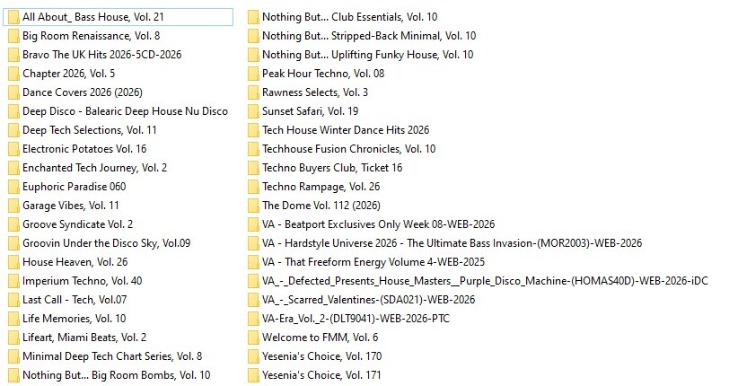This screenshot has height=386, width=729.
Task: Click folder icon of Tech House Winter Dance Hits 2026
Action: click(253, 130)
